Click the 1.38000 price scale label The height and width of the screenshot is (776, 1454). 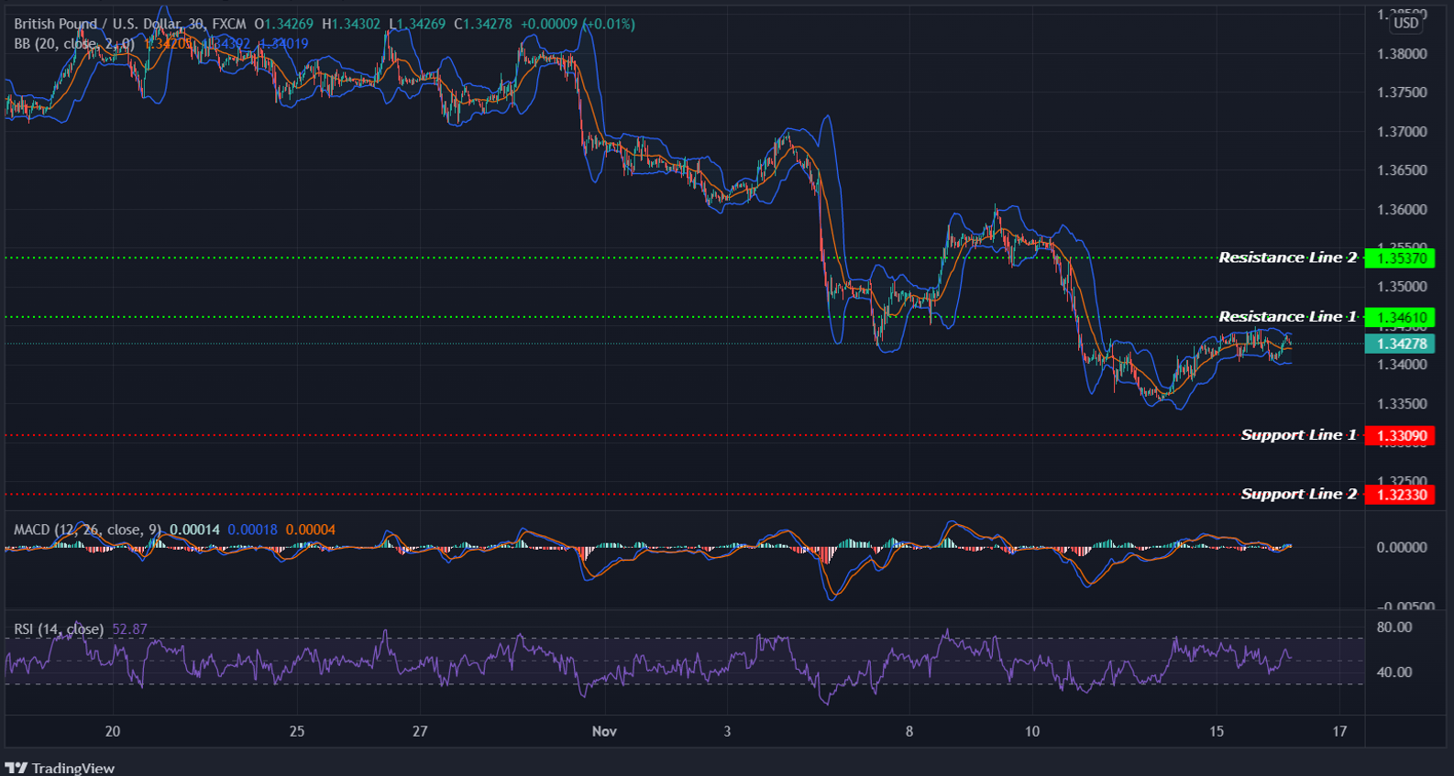(x=1402, y=54)
